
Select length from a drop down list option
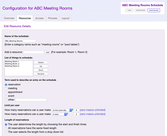point(6,132)
